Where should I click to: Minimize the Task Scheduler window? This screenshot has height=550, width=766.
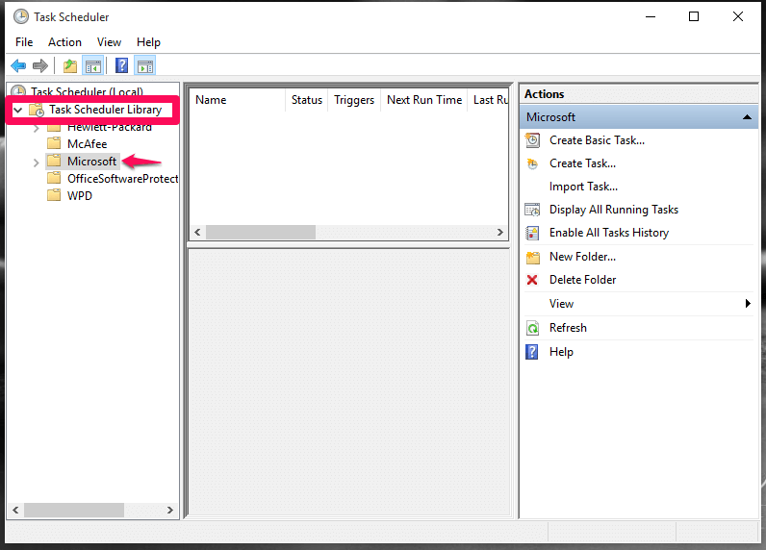(x=651, y=16)
